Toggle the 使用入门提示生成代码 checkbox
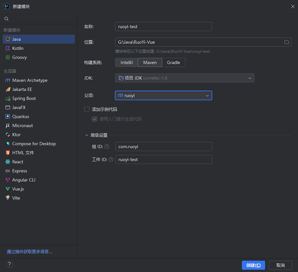This screenshot has width=298, height=272. click(x=94, y=119)
